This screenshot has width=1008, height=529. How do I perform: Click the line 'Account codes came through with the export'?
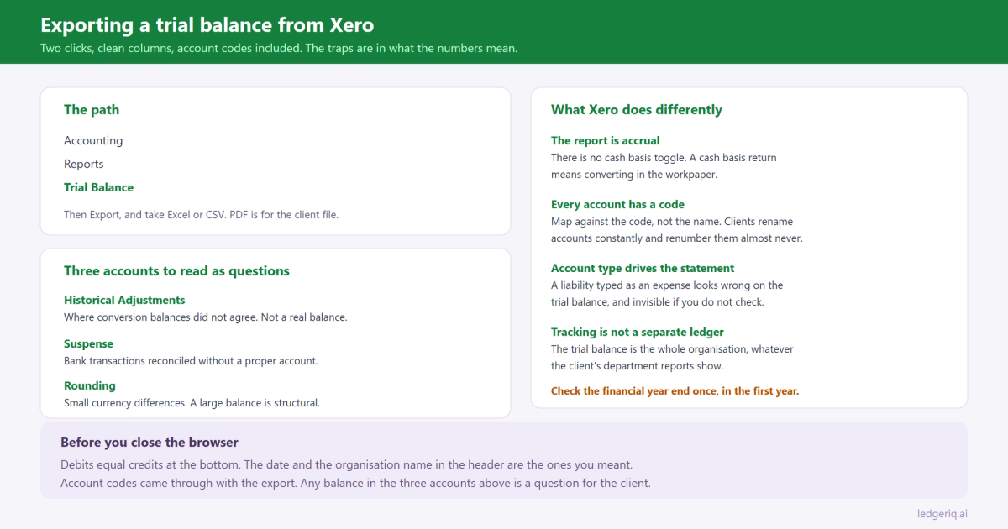click(x=355, y=483)
